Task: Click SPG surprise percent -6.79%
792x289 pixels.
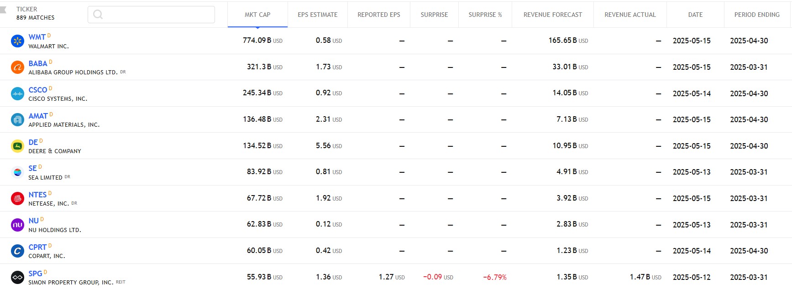Action: pyautogui.click(x=495, y=277)
